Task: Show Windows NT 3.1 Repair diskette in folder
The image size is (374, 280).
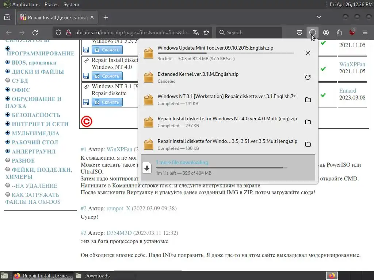Action: pos(308,100)
